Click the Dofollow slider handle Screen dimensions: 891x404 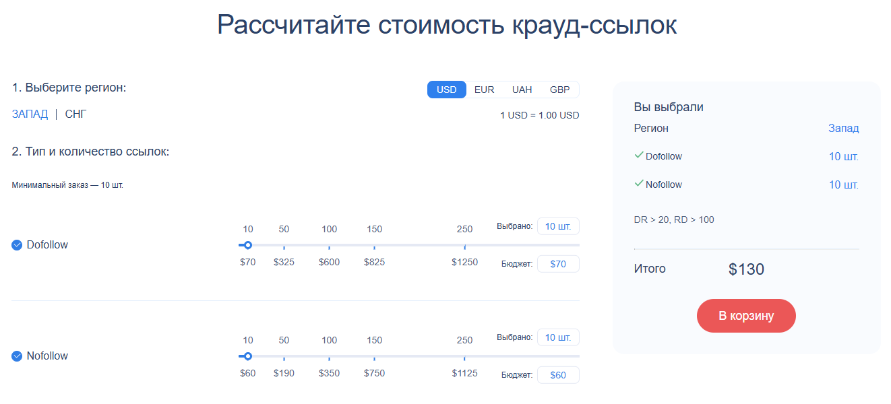(248, 246)
